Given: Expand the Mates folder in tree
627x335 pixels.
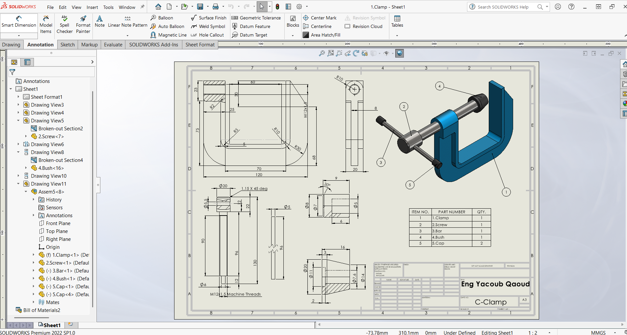Looking at the screenshot, I should tap(34, 302).
